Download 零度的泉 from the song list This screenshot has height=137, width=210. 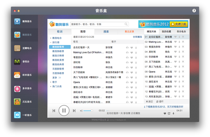click(x=136, y=58)
